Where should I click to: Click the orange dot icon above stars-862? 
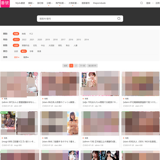pos(43,99)
